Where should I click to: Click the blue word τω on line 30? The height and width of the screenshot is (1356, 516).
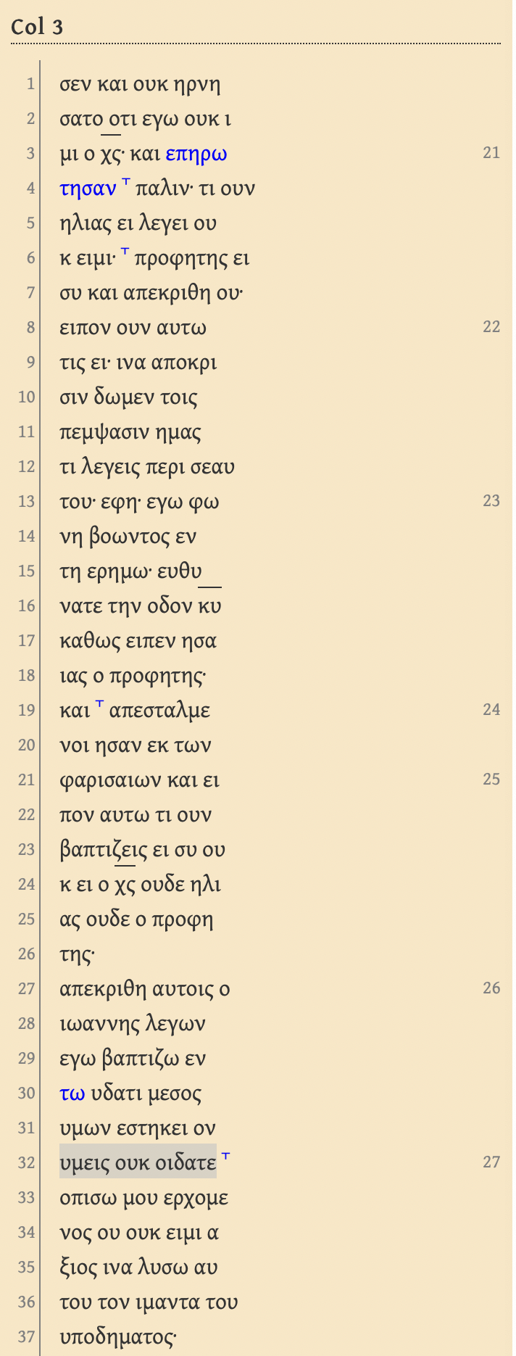click(x=72, y=1094)
